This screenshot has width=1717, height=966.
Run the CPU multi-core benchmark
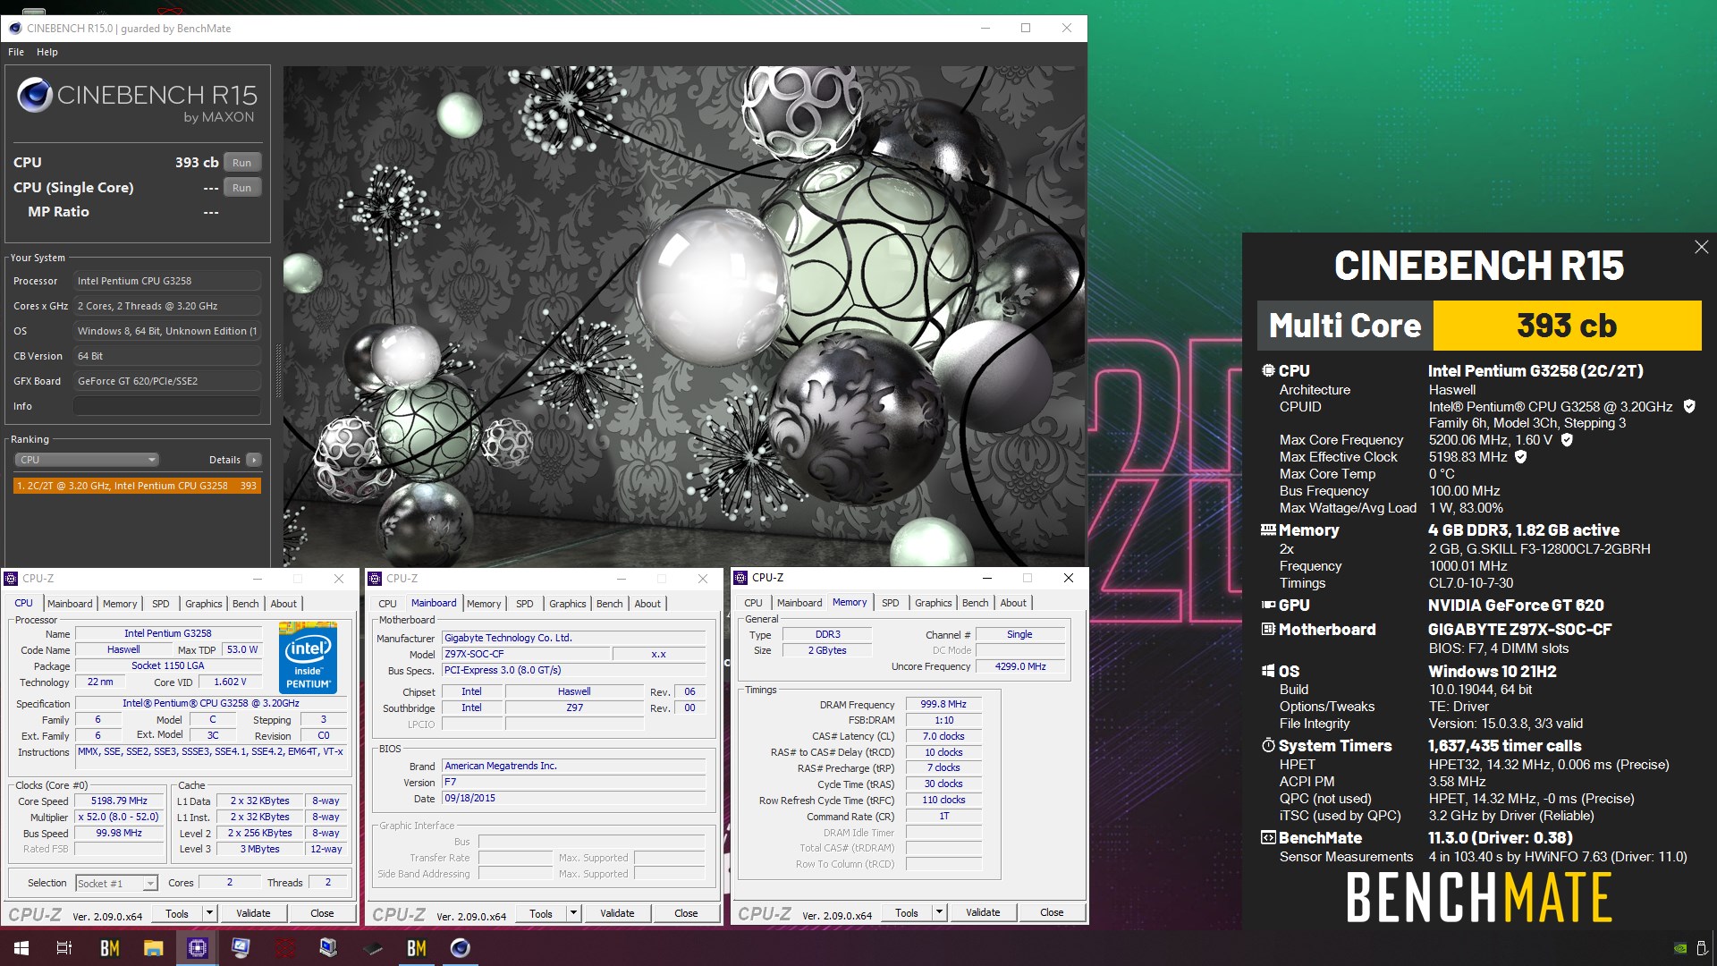coord(241,162)
